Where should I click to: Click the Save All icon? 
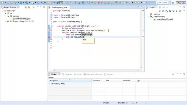[11, 3]
